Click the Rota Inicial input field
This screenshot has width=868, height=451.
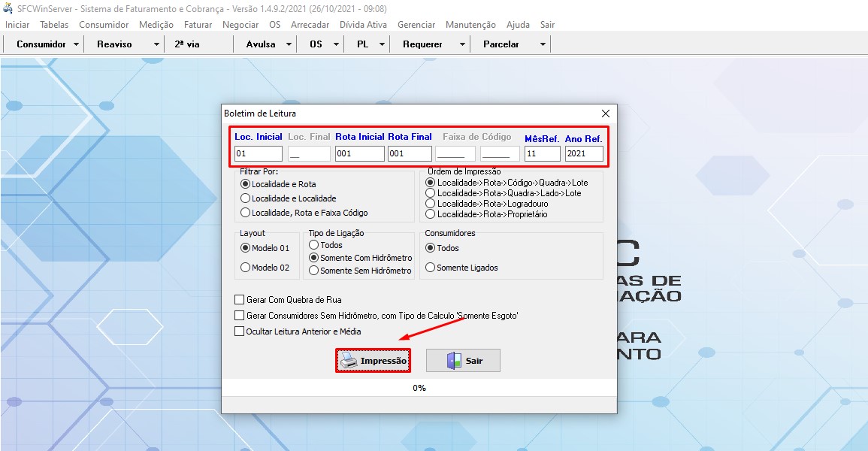pos(359,153)
